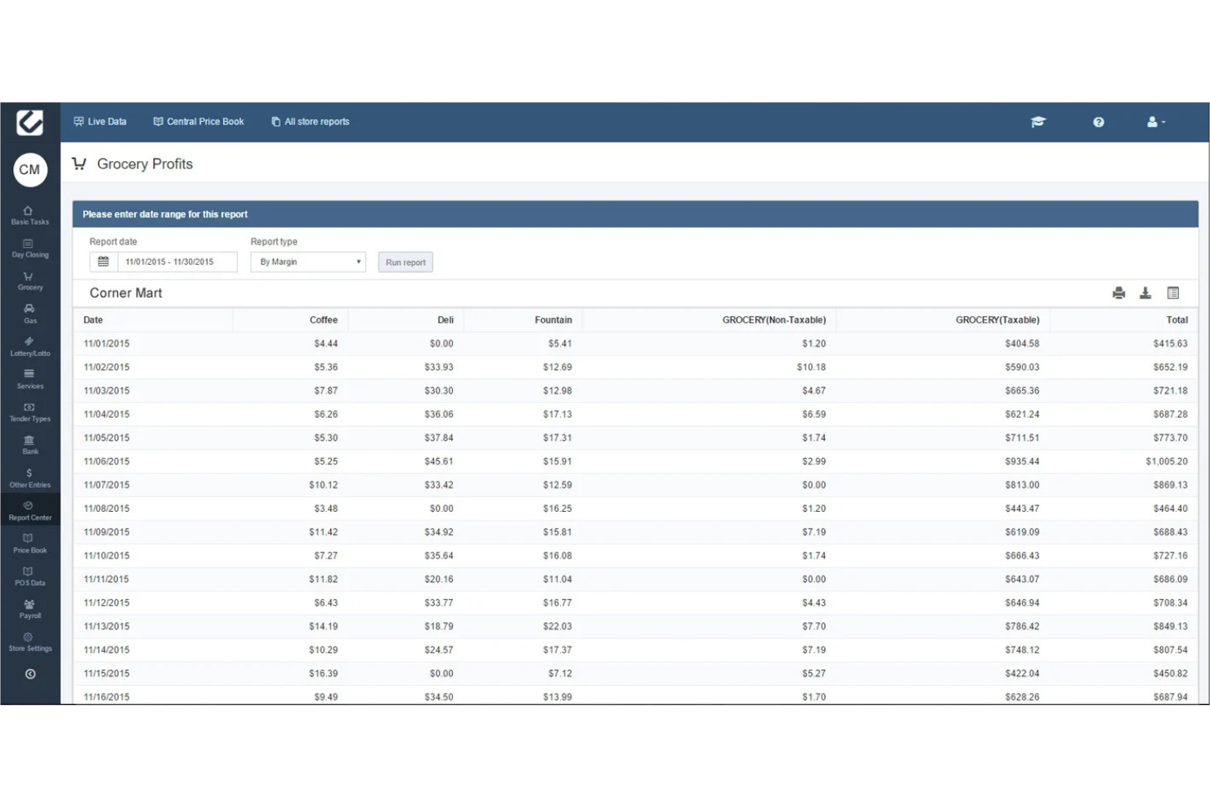This screenshot has height=807, width=1210.
Task: Open the Grocery section in the sidebar
Action: (29, 281)
